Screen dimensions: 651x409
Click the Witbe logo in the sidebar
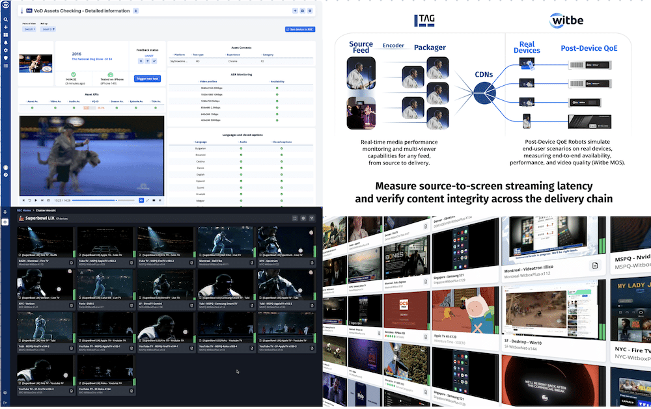click(x=5, y=5)
